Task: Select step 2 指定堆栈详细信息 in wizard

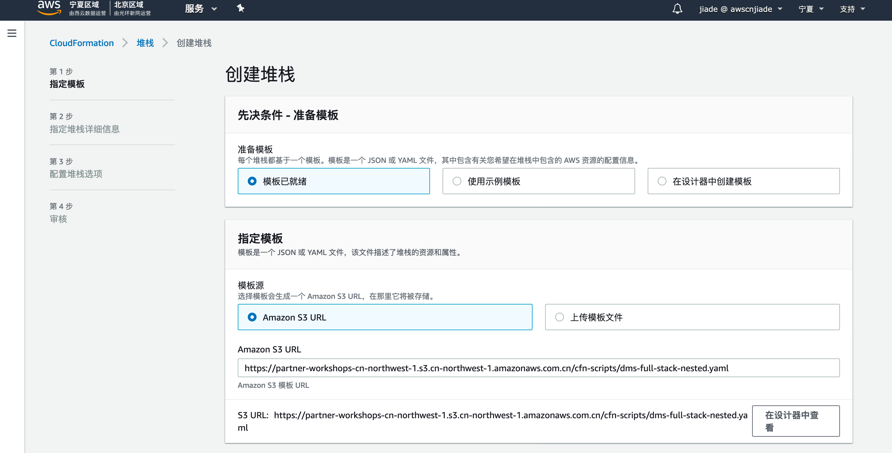Action: tap(84, 129)
